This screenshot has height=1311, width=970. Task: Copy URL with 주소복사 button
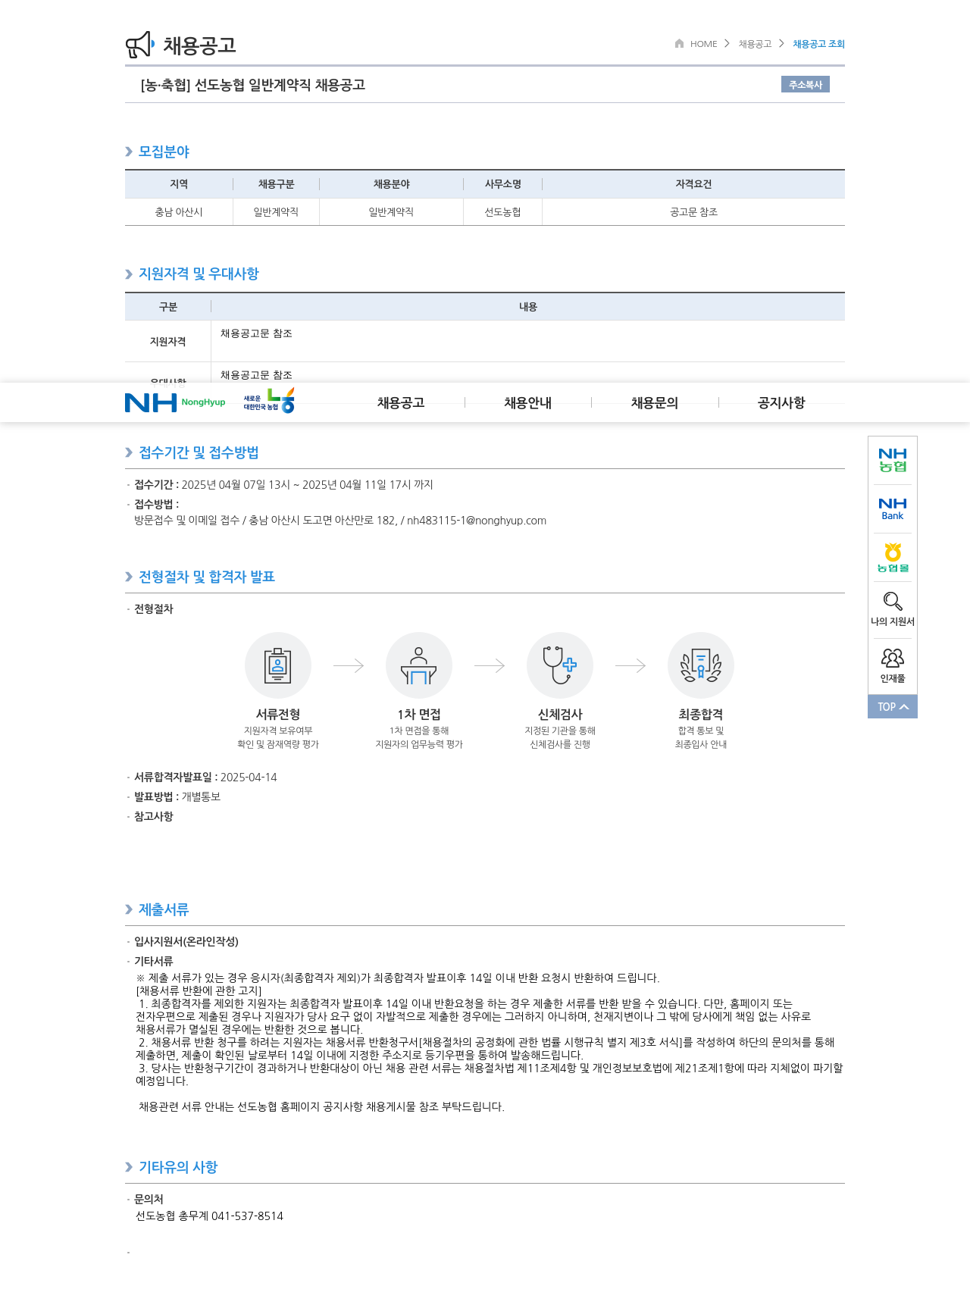(x=806, y=84)
